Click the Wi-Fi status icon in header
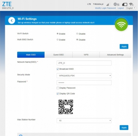Viewport: 138px width, 136px height. pyautogui.click(x=131, y=4)
